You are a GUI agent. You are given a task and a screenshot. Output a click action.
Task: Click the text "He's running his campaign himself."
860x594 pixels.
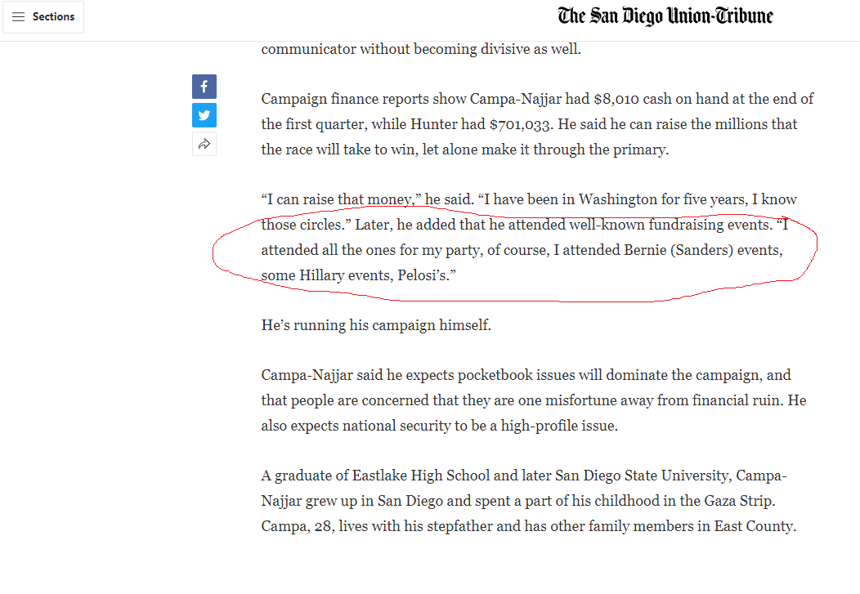click(x=376, y=325)
